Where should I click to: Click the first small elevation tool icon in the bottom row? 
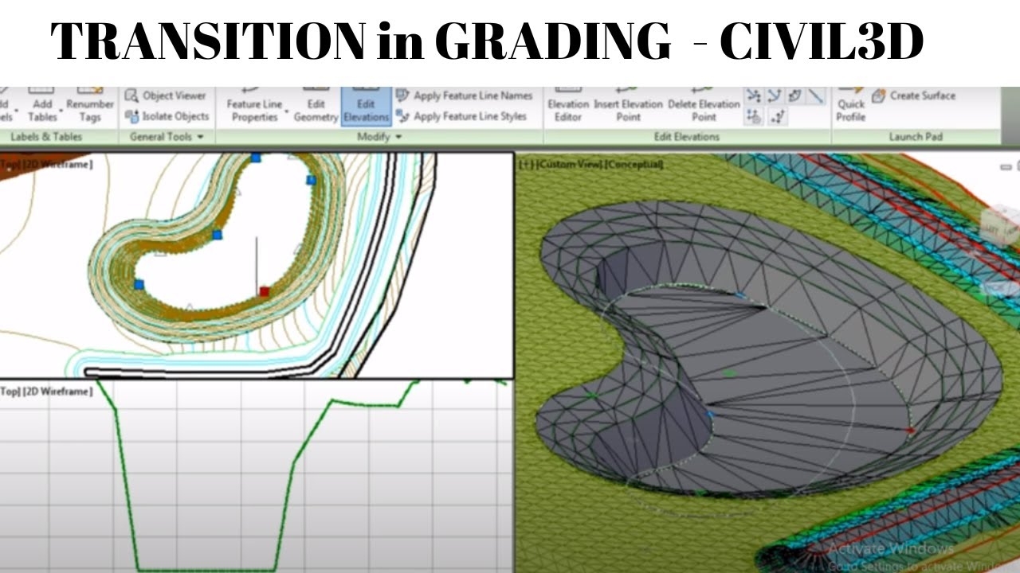[753, 117]
